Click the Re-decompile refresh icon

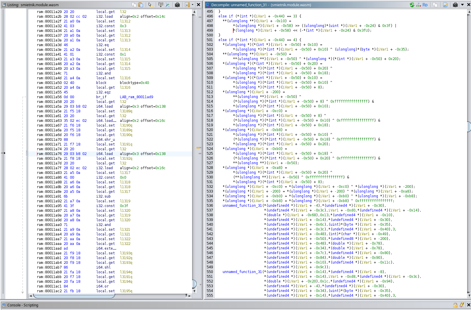click(x=412, y=5)
